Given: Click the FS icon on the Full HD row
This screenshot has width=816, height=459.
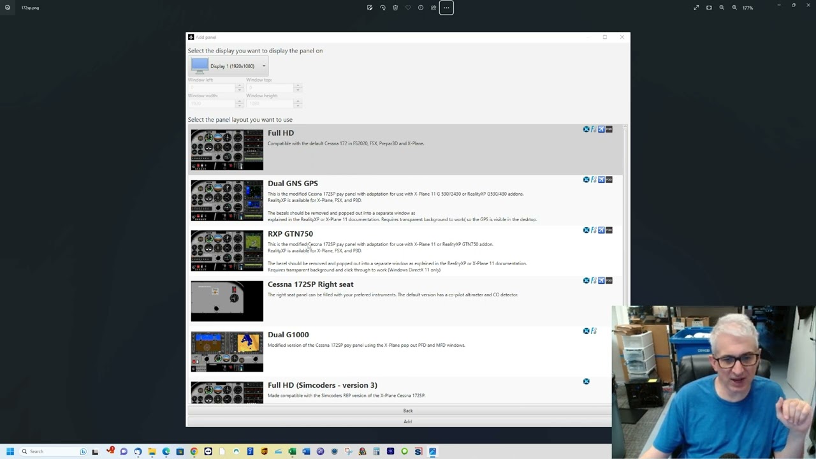Looking at the screenshot, I should (594, 129).
